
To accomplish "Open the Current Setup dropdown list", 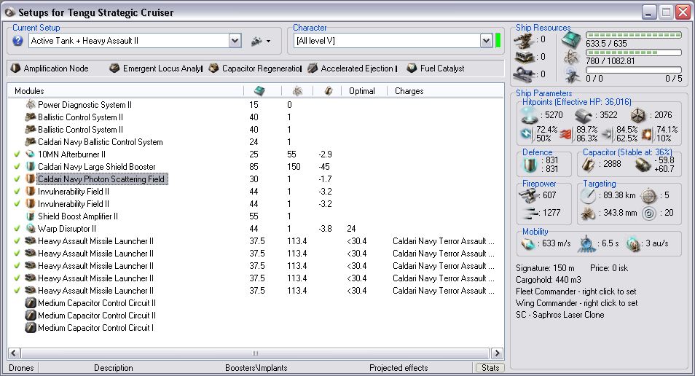I will [235, 42].
